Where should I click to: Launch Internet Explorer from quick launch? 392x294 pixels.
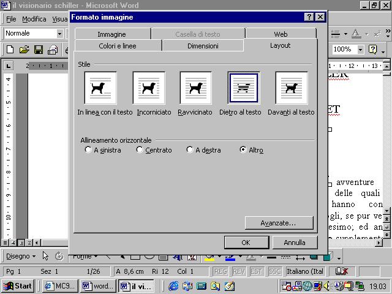173,286
